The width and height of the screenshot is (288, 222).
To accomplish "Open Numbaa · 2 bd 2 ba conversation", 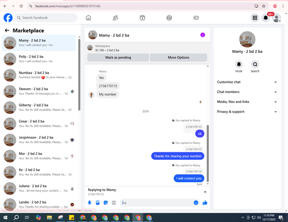I will coord(39,75).
